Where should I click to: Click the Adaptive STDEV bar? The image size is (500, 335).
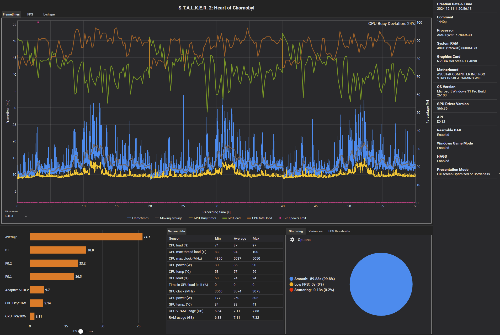pos(37,290)
